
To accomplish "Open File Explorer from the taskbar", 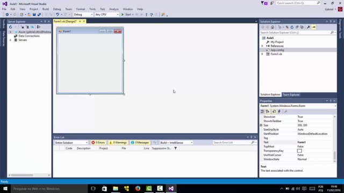I will coord(116,188).
